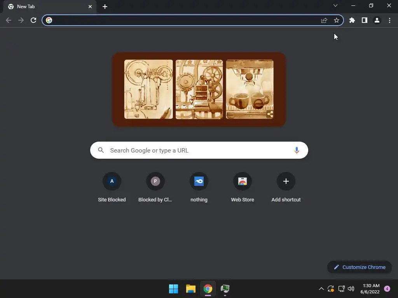Open the profile avatar menu
Image resolution: width=398 pixels, height=298 pixels.
point(377,20)
